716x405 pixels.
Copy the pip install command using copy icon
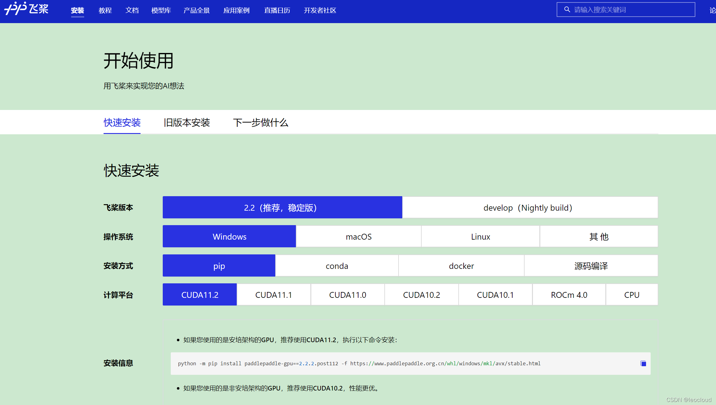[x=643, y=363]
